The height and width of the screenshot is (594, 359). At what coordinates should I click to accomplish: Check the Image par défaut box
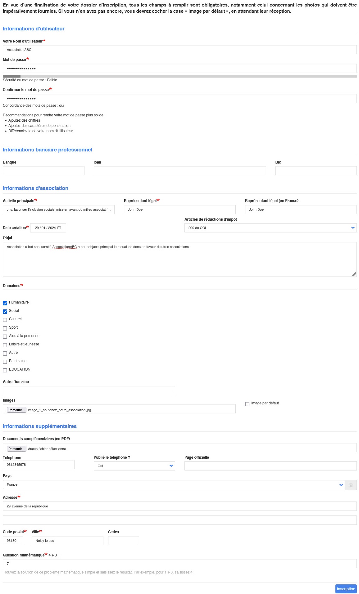pos(247,404)
